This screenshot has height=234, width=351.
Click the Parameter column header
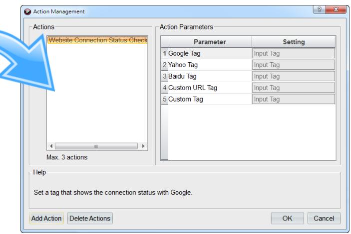click(210, 42)
